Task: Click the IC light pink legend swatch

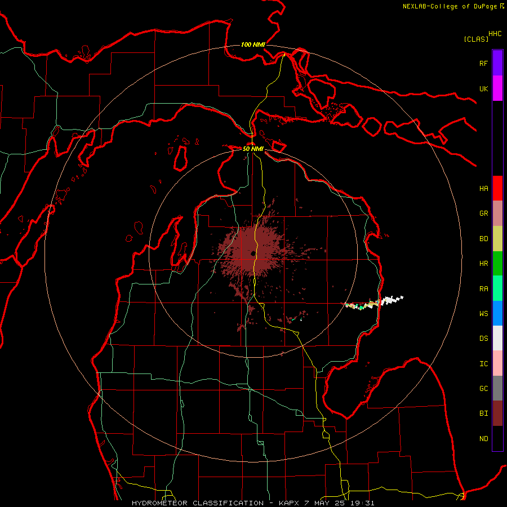Action: tap(497, 363)
